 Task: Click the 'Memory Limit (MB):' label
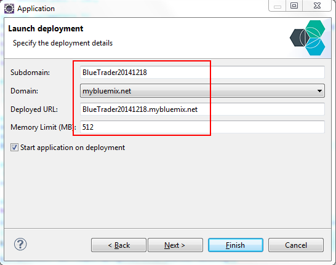pyautogui.click(x=43, y=127)
